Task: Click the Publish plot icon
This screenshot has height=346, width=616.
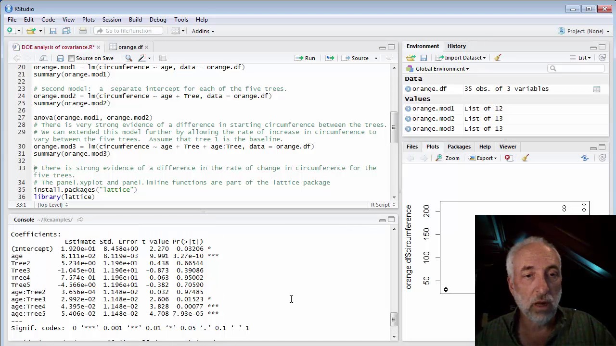Action: [x=585, y=158]
